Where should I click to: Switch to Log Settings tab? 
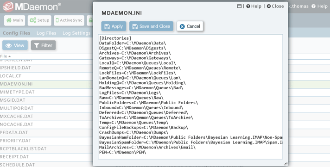pyautogui.click(x=76, y=33)
